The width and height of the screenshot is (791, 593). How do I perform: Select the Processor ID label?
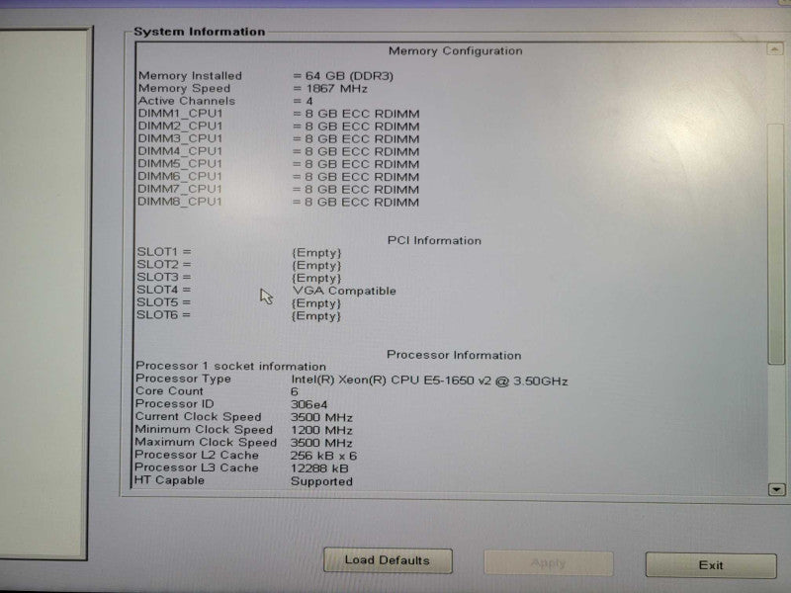(175, 403)
